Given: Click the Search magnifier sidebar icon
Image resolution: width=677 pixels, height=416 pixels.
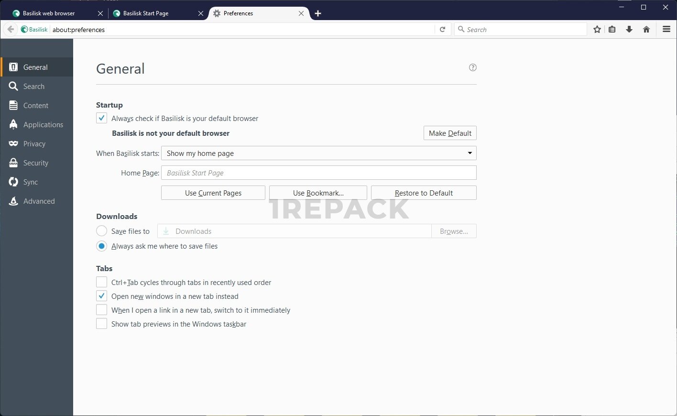Looking at the screenshot, I should click(x=13, y=87).
